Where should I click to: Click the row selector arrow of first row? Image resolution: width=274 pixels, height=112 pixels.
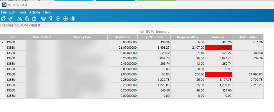[x=2, y=42]
